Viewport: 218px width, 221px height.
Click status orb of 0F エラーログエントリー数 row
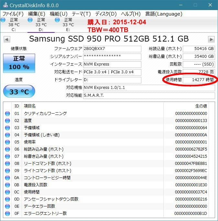tap(7, 214)
